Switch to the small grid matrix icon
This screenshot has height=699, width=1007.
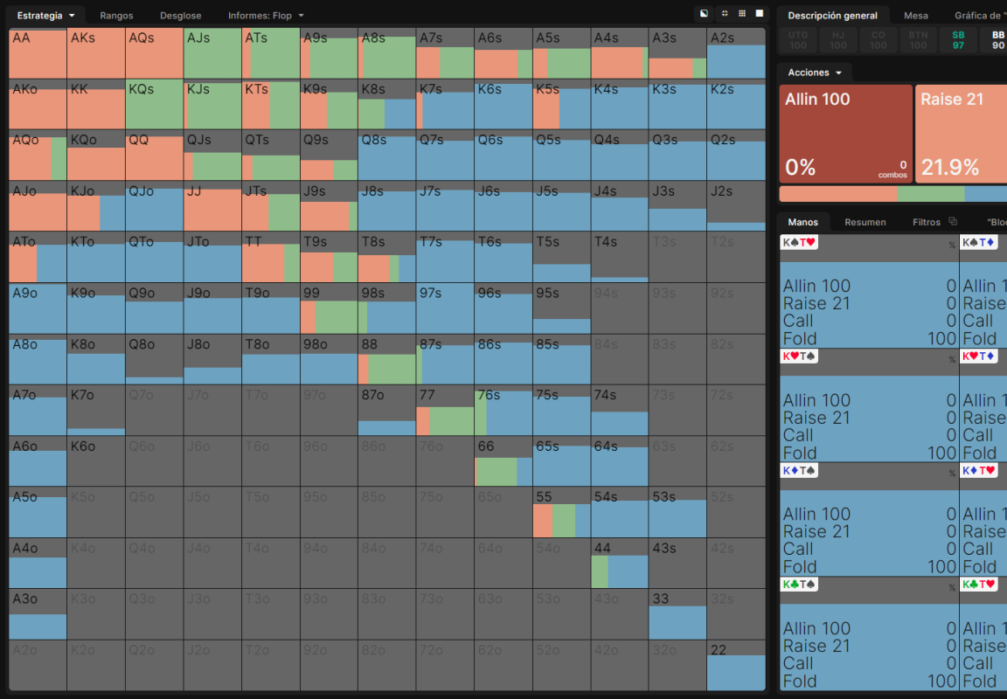[742, 13]
